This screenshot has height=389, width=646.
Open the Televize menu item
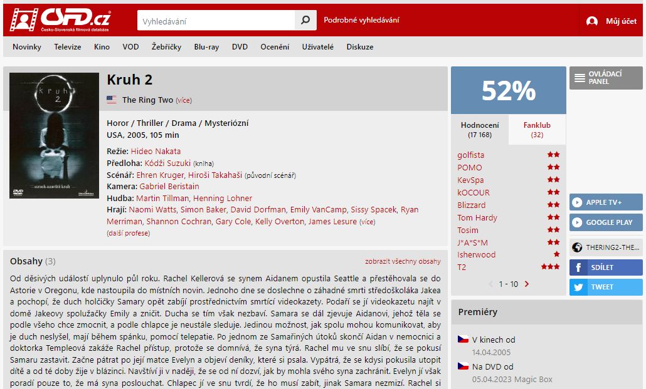tap(68, 47)
